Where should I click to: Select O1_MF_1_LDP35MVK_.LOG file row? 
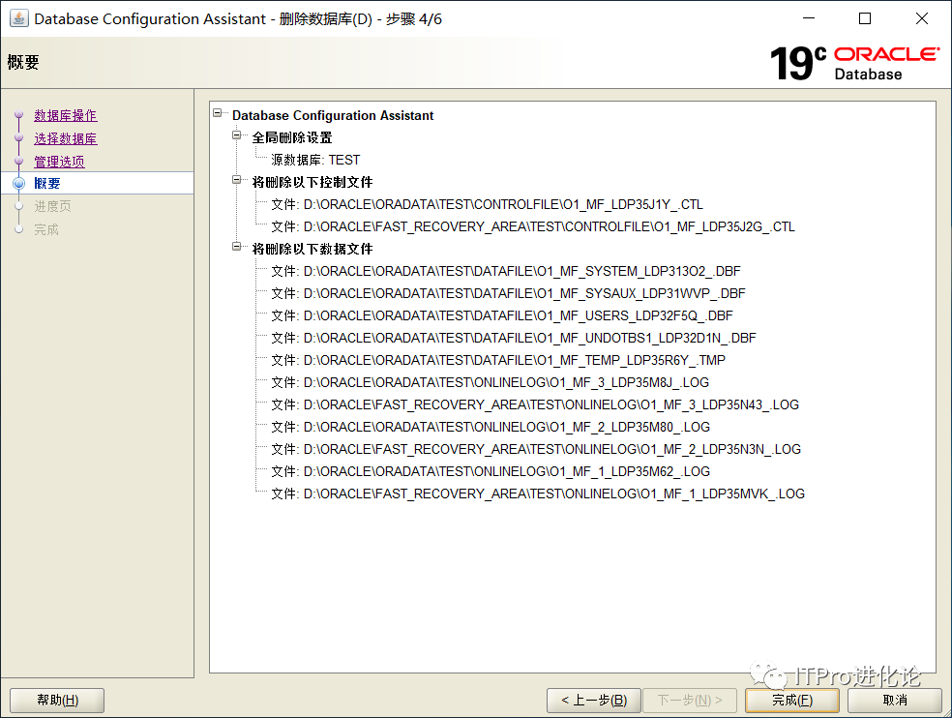(x=538, y=494)
